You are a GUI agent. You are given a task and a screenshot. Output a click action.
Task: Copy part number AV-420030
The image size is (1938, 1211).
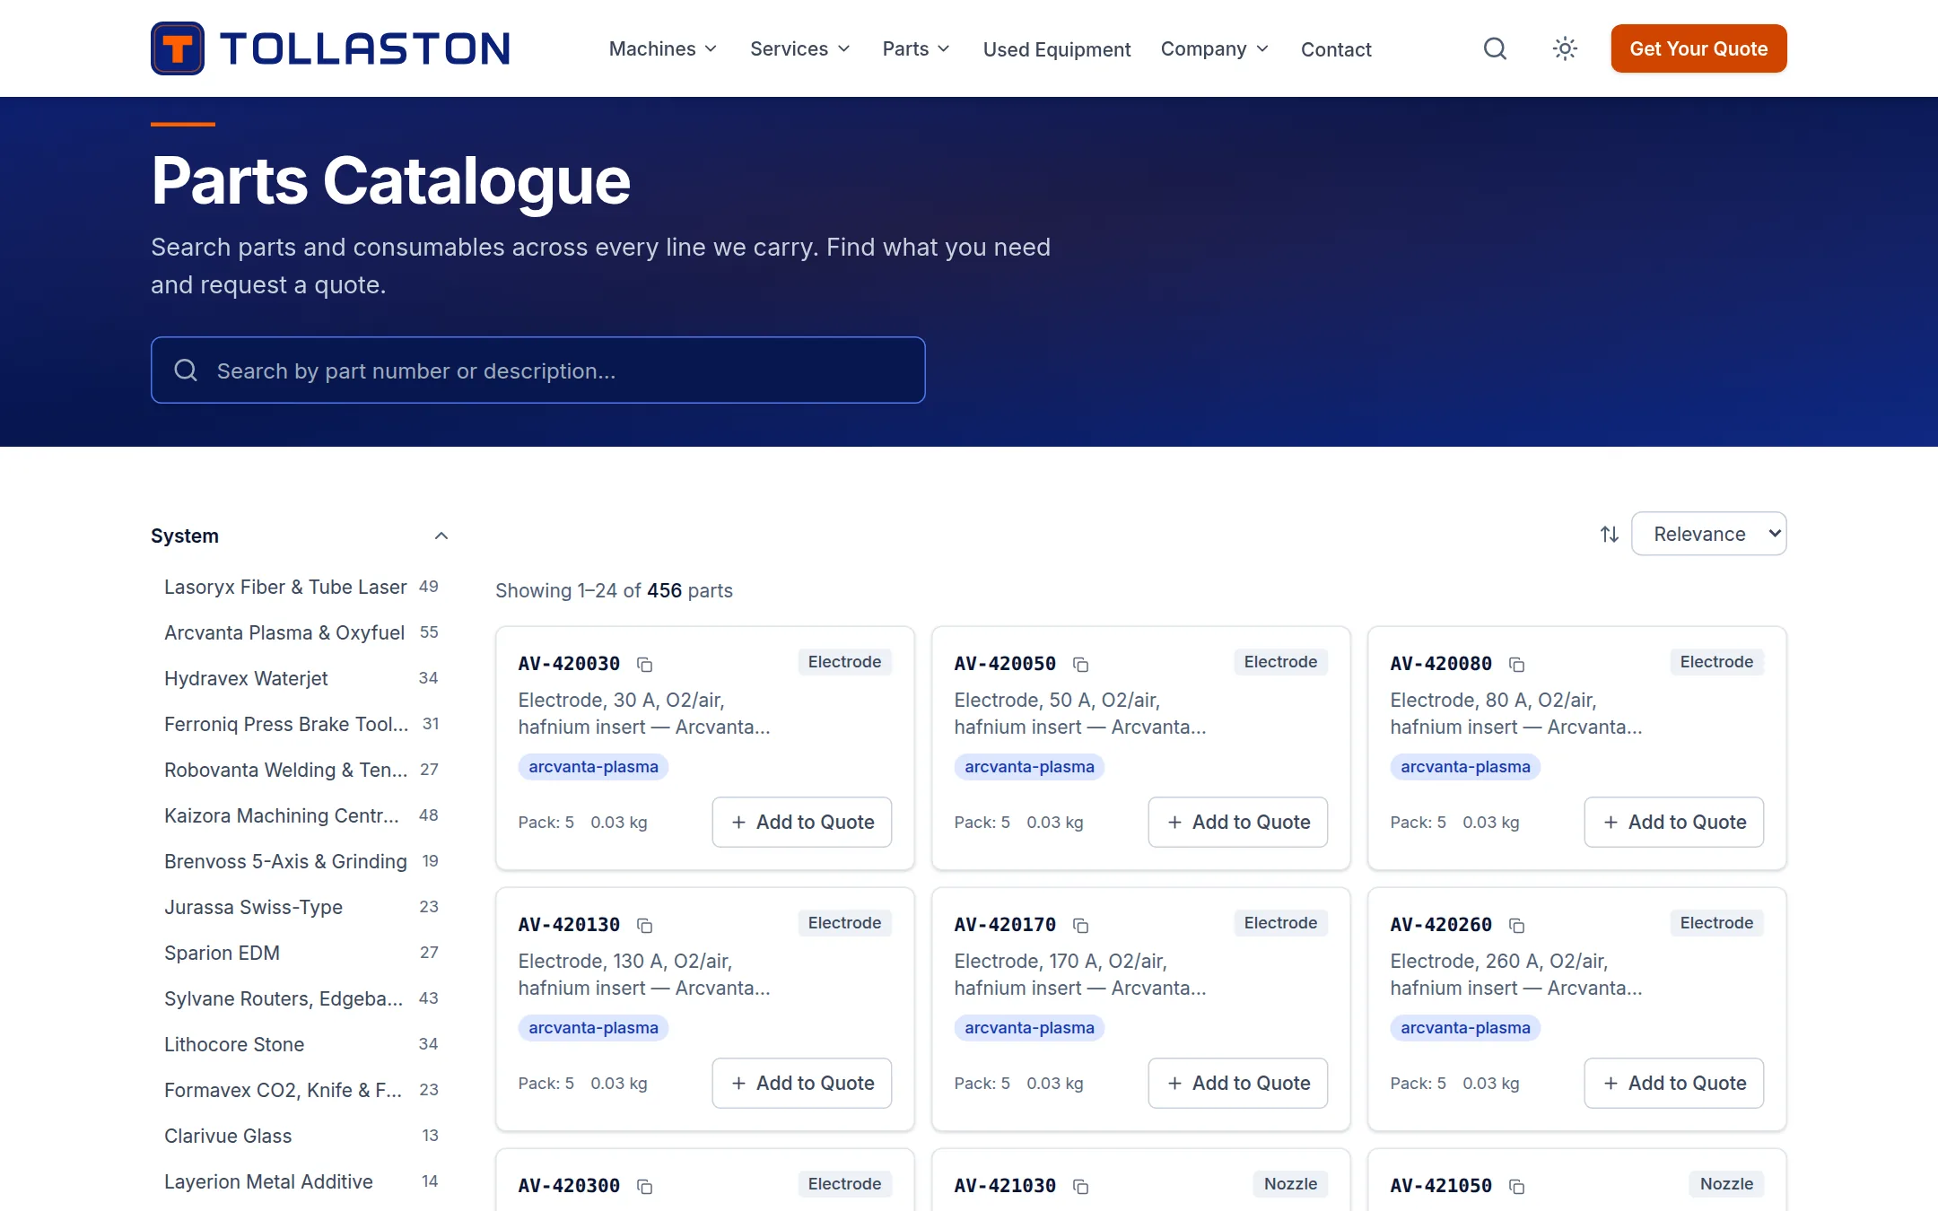click(644, 665)
